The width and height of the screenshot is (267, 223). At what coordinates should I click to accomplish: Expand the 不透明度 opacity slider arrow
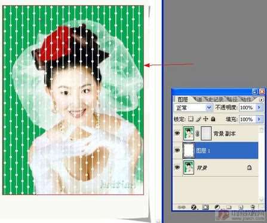pyautogui.click(x=259, y=108)
